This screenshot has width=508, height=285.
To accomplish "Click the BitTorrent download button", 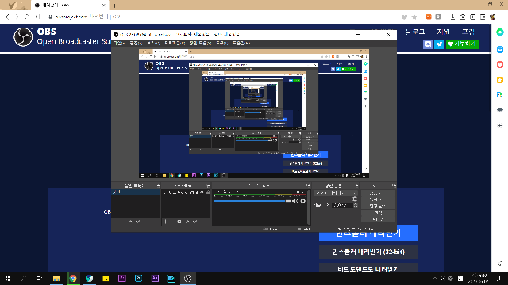I will tap(368, 268).
